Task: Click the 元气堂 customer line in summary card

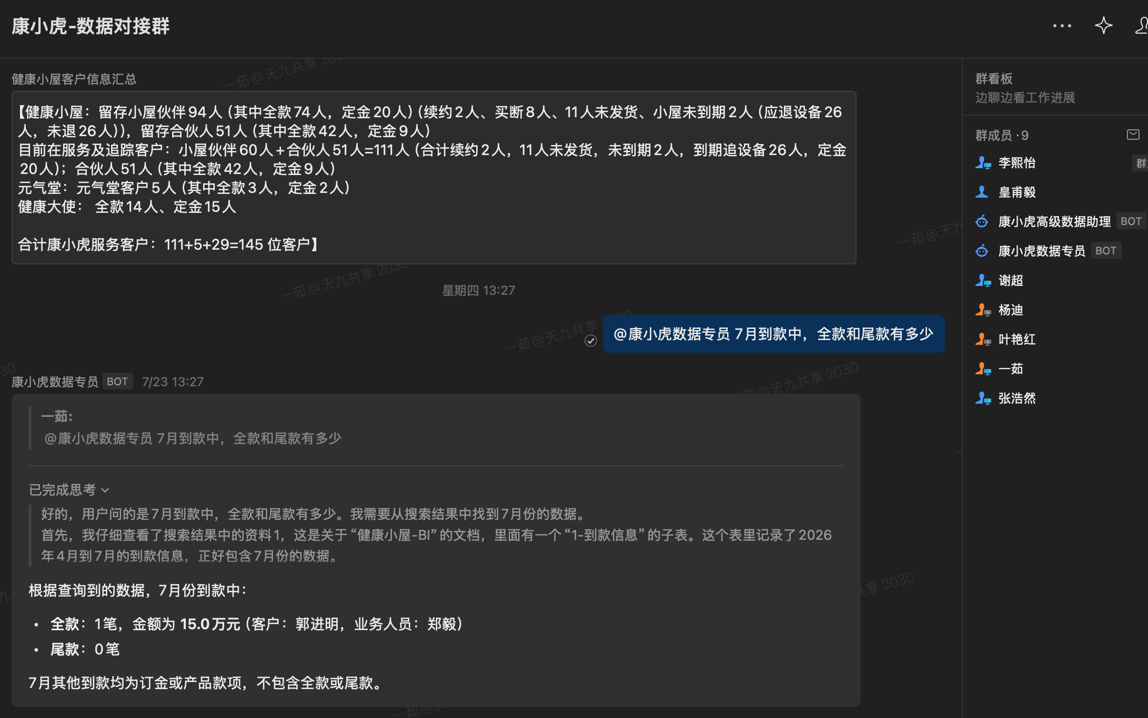Action: click(x=184, y=188)
